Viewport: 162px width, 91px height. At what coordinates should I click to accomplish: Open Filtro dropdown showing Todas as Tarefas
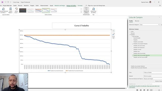pos(153,73)
